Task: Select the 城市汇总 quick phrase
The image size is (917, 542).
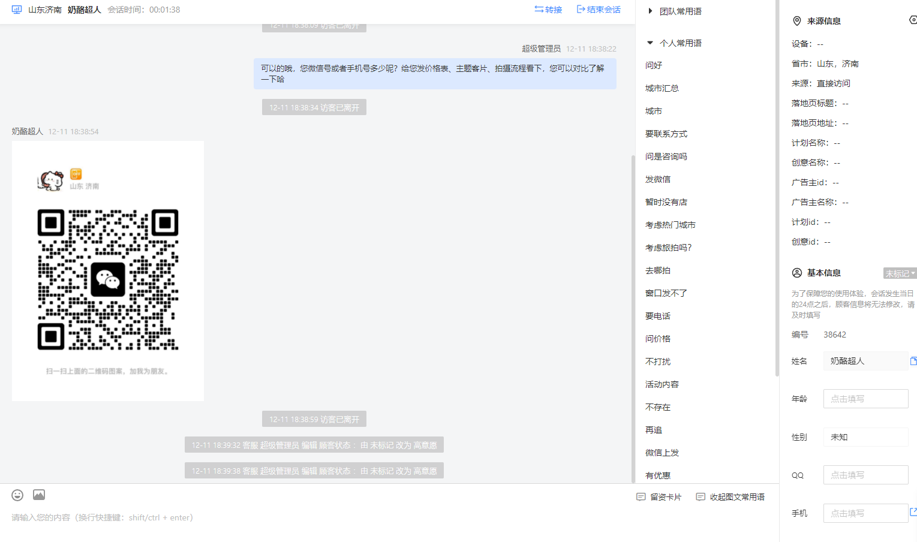Action: 662,88
